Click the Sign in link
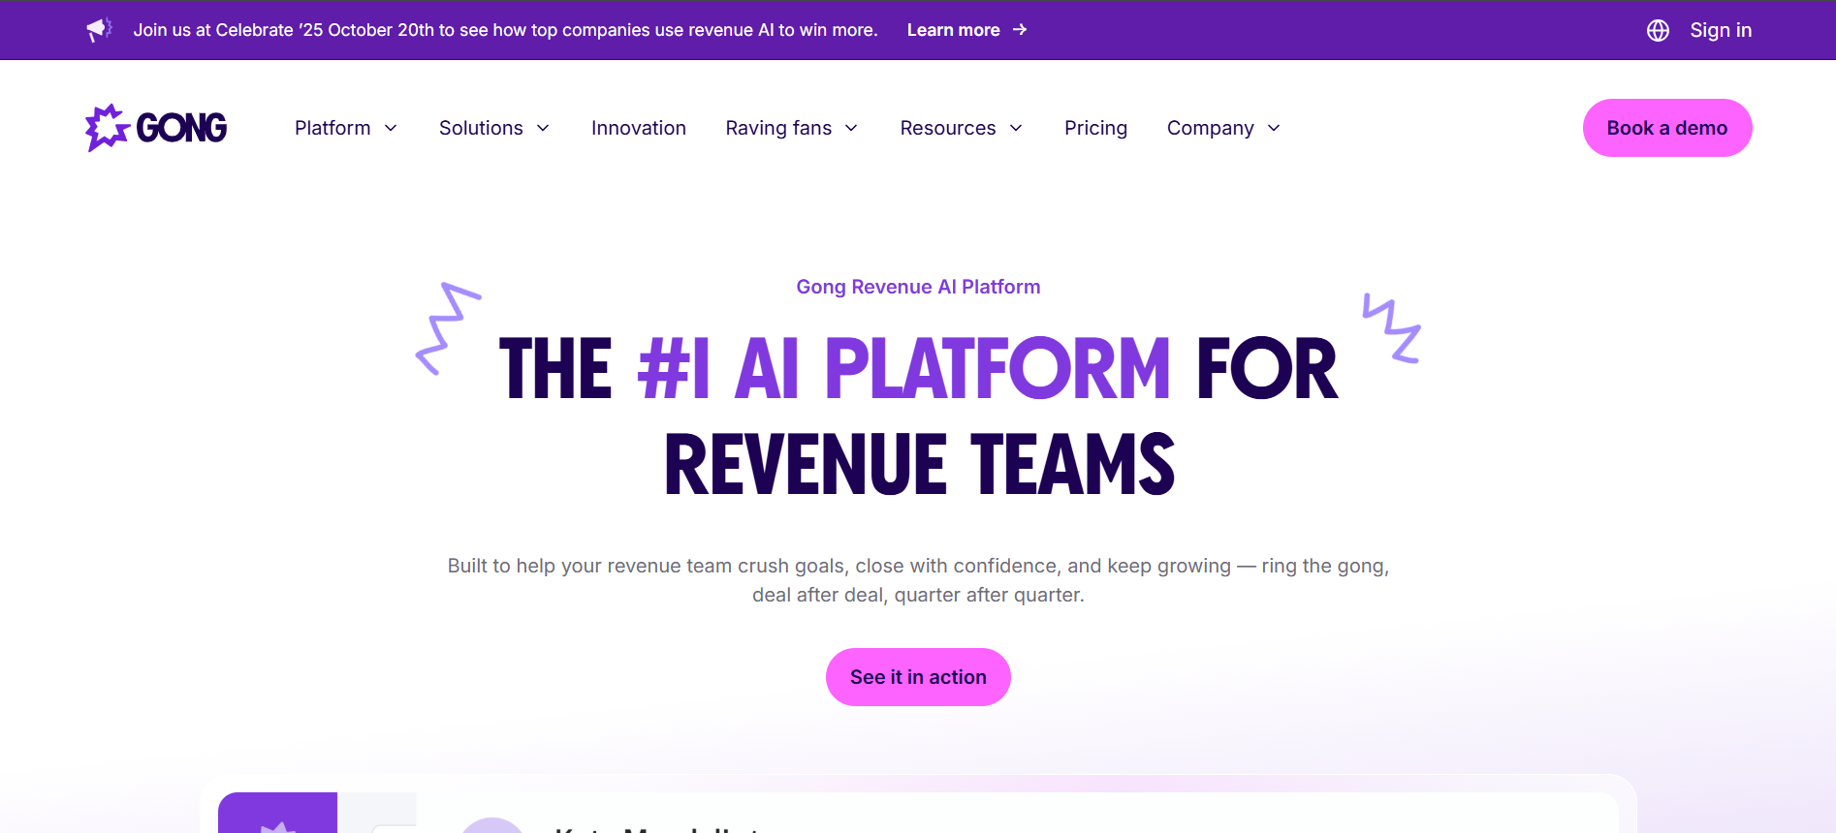1836x833 pixels. click(x=1721, y=30)
